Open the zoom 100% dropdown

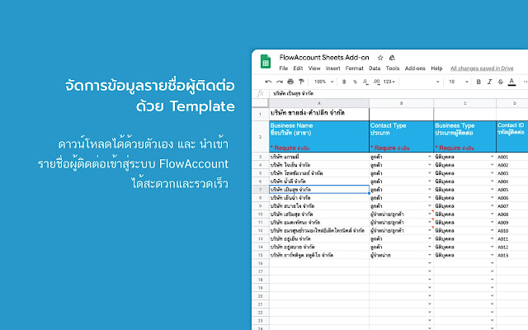coord(323,82)
